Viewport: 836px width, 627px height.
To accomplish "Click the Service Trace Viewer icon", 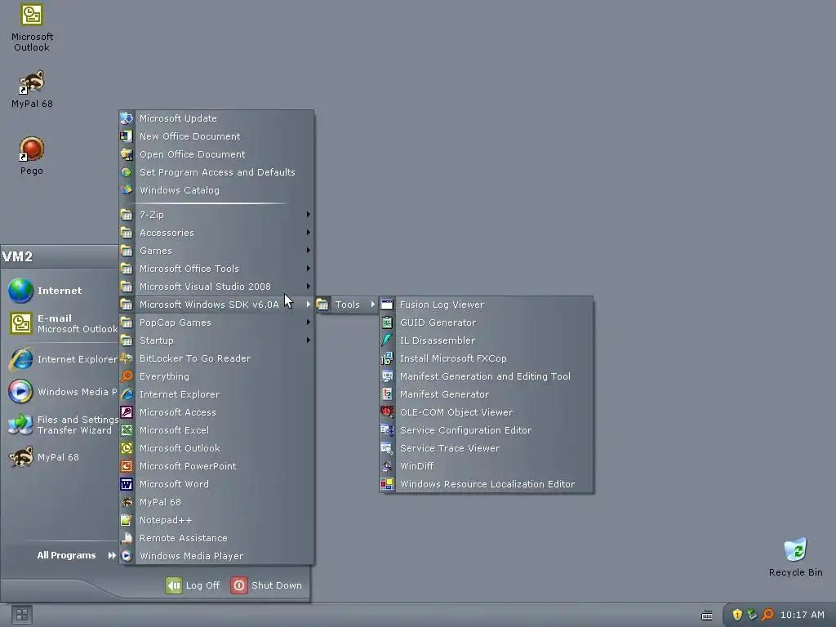I will pyautogui.click(x=387, y=448).
